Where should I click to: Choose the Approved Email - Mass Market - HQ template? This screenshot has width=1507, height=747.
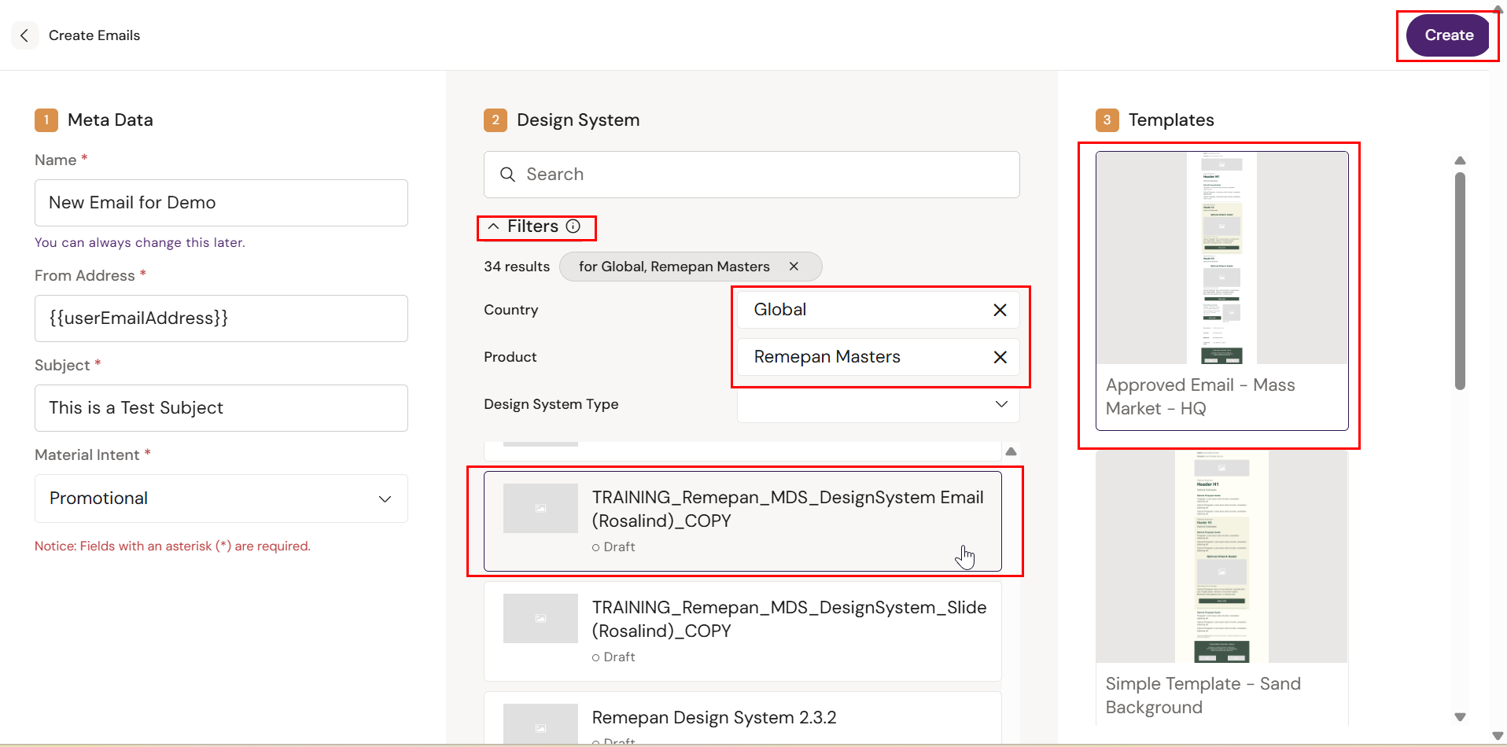1221,291
